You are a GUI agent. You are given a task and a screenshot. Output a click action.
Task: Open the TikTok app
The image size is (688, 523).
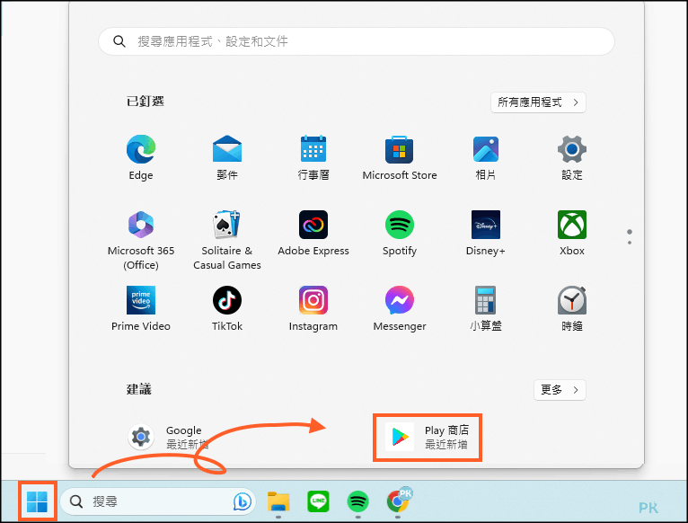(x=227, y=309)
